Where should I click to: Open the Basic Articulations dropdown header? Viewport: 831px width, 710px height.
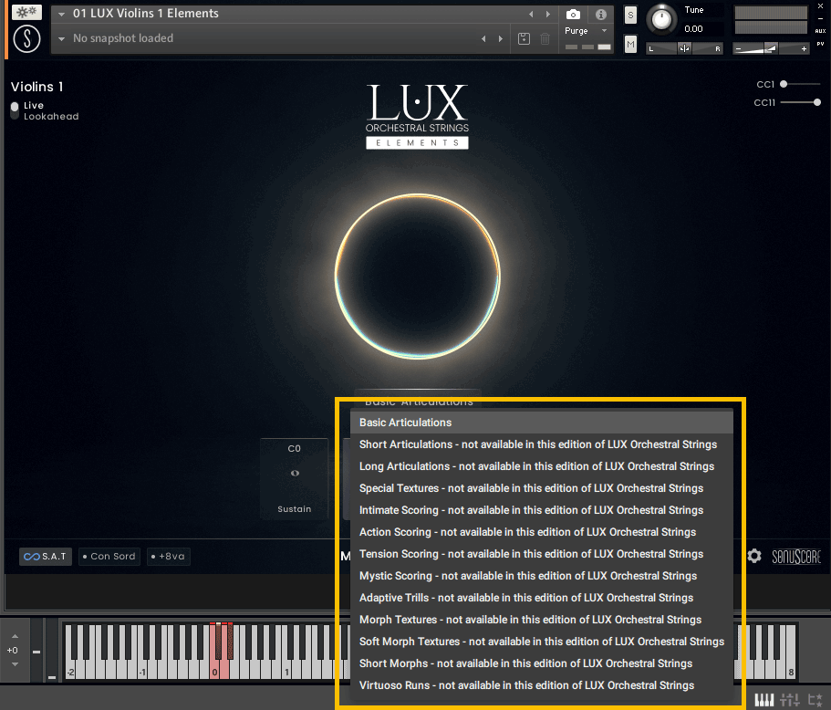pyautogui.click(x=417, y=401)
